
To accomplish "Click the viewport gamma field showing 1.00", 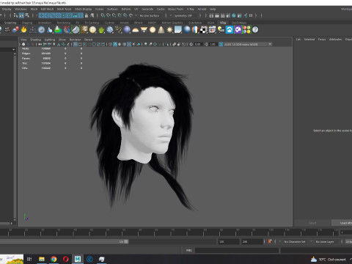I will pyautogui.click(x=213, y=44).
